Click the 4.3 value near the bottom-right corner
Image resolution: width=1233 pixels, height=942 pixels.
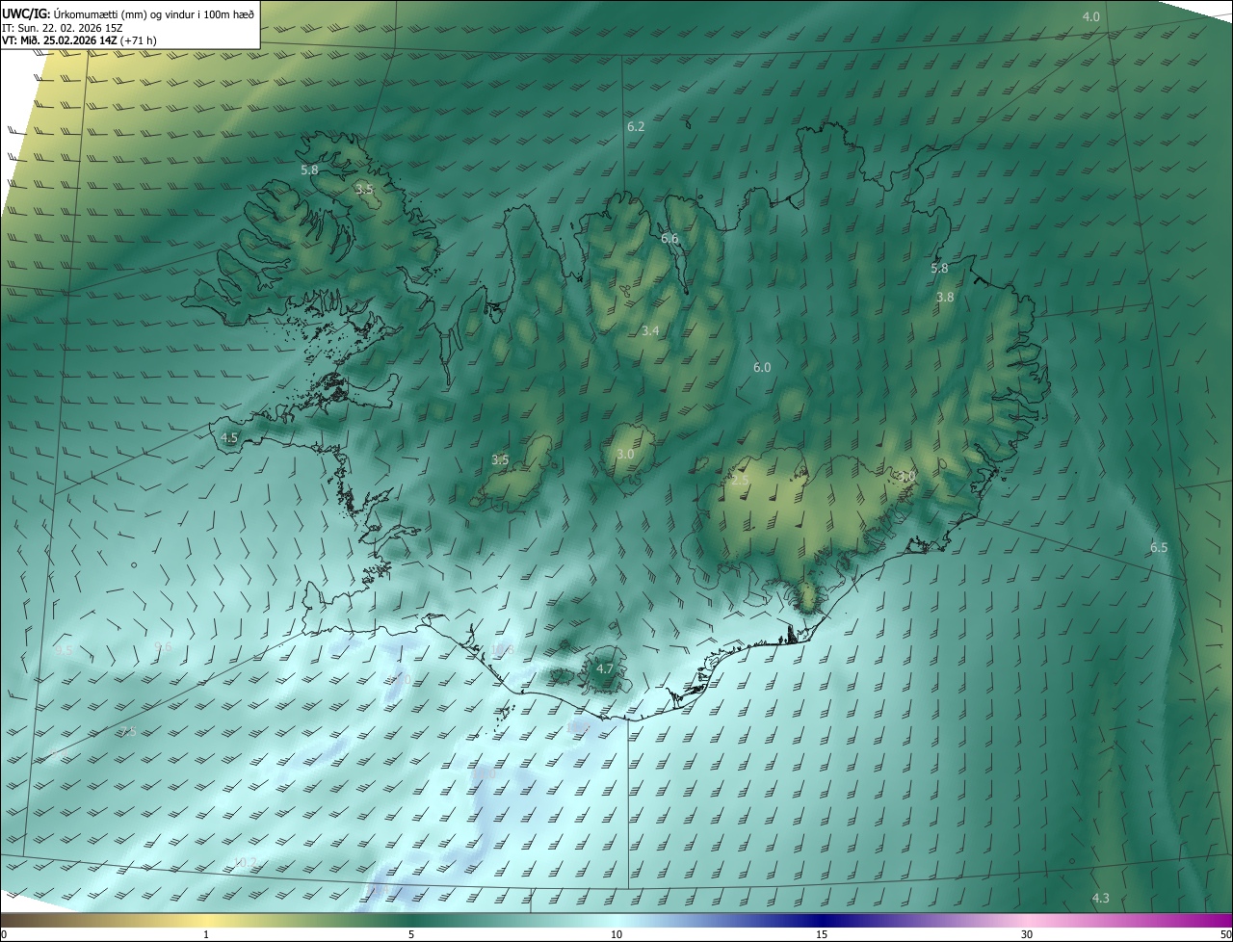pyautogui.click(x=1101, y=899)
